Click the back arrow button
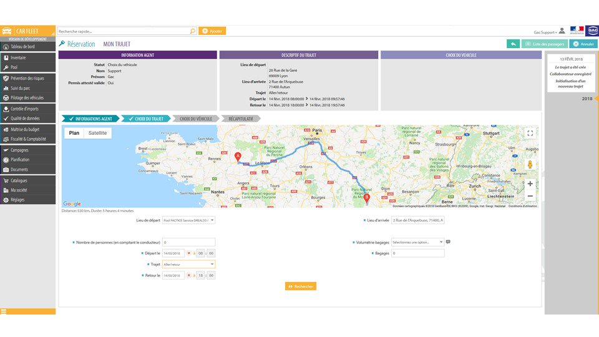 point(514,44)
